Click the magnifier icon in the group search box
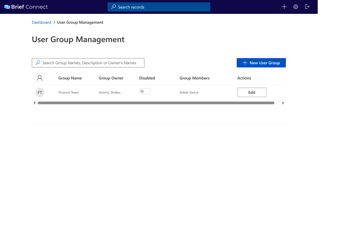This screenshot has width=353, height=241. click(x=38, y=63)
